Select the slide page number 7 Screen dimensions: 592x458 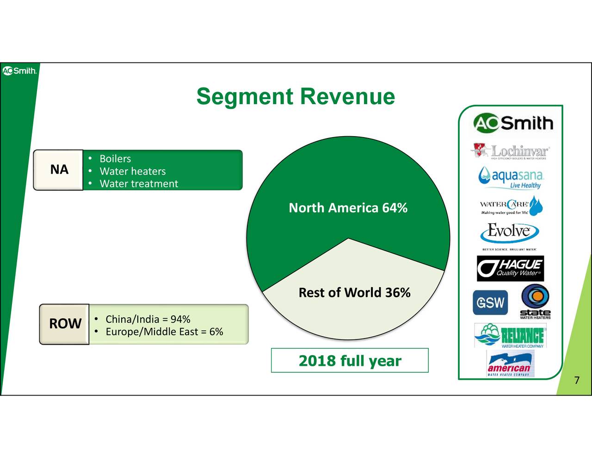point(576,381)
